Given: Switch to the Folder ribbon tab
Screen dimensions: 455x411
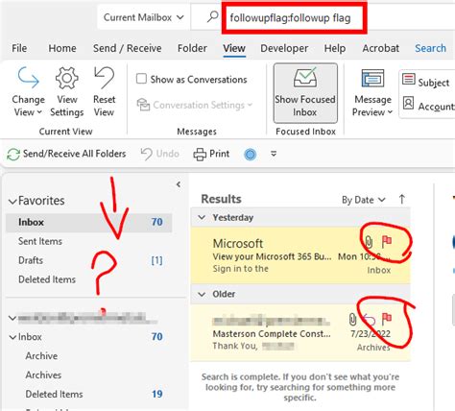Looking at the screenshot, I should pyautogui.click(x=192, y=48).
